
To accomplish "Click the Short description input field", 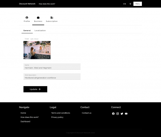I will click(52, 76).
